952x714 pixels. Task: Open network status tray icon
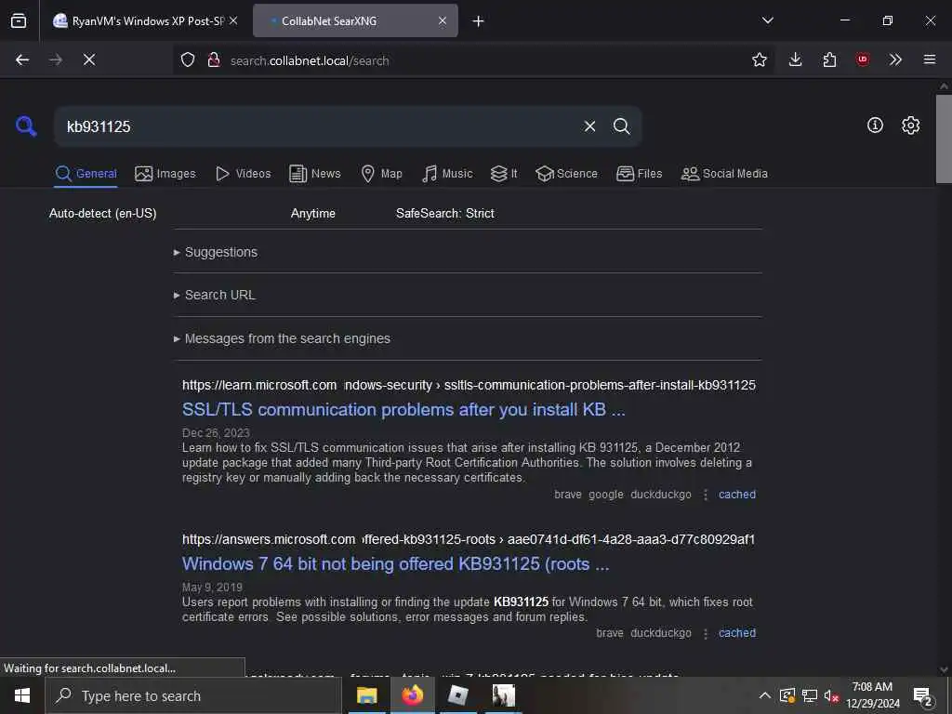pyautogui.click(x=810, y=695)
